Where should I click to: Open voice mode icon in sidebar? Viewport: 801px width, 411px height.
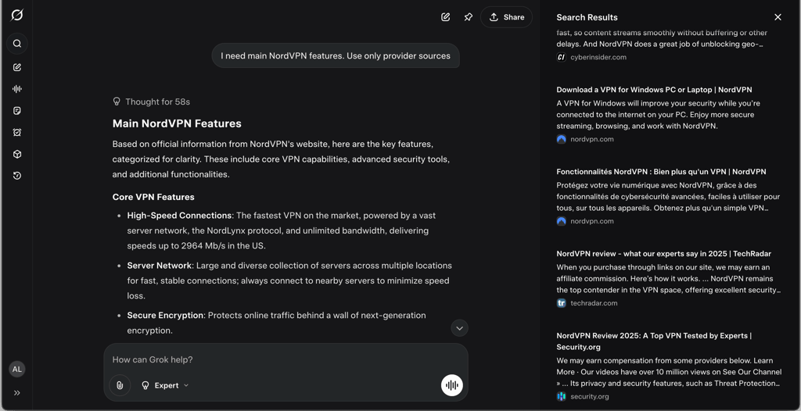17,89
